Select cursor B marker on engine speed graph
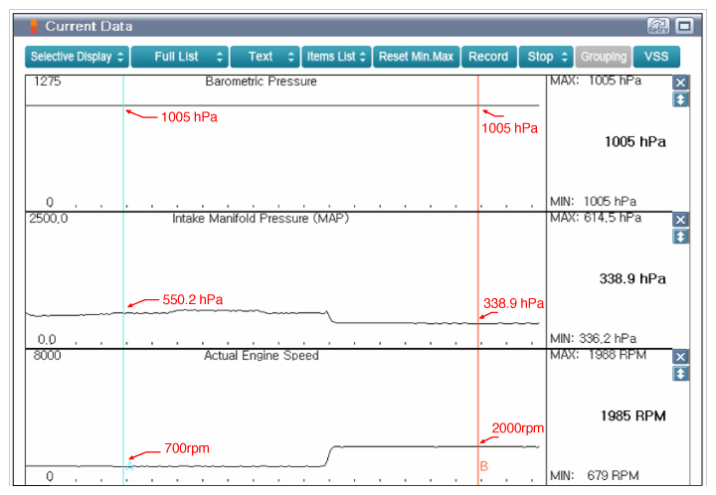This screenshot has height=495, width=716. (x=484, y=466)
